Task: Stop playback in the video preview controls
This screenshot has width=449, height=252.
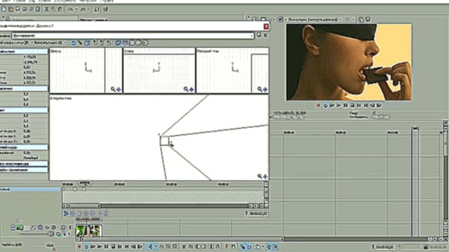Action: click(352, 106)
